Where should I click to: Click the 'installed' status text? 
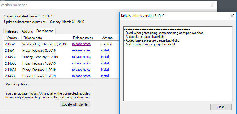107,44
